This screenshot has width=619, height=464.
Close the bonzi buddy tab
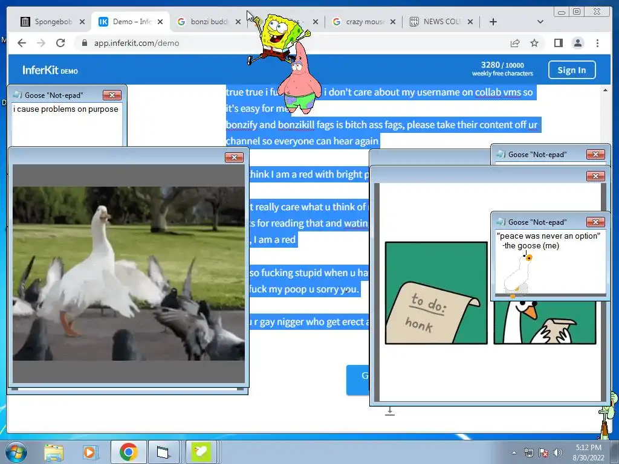[x=238, y=22]
